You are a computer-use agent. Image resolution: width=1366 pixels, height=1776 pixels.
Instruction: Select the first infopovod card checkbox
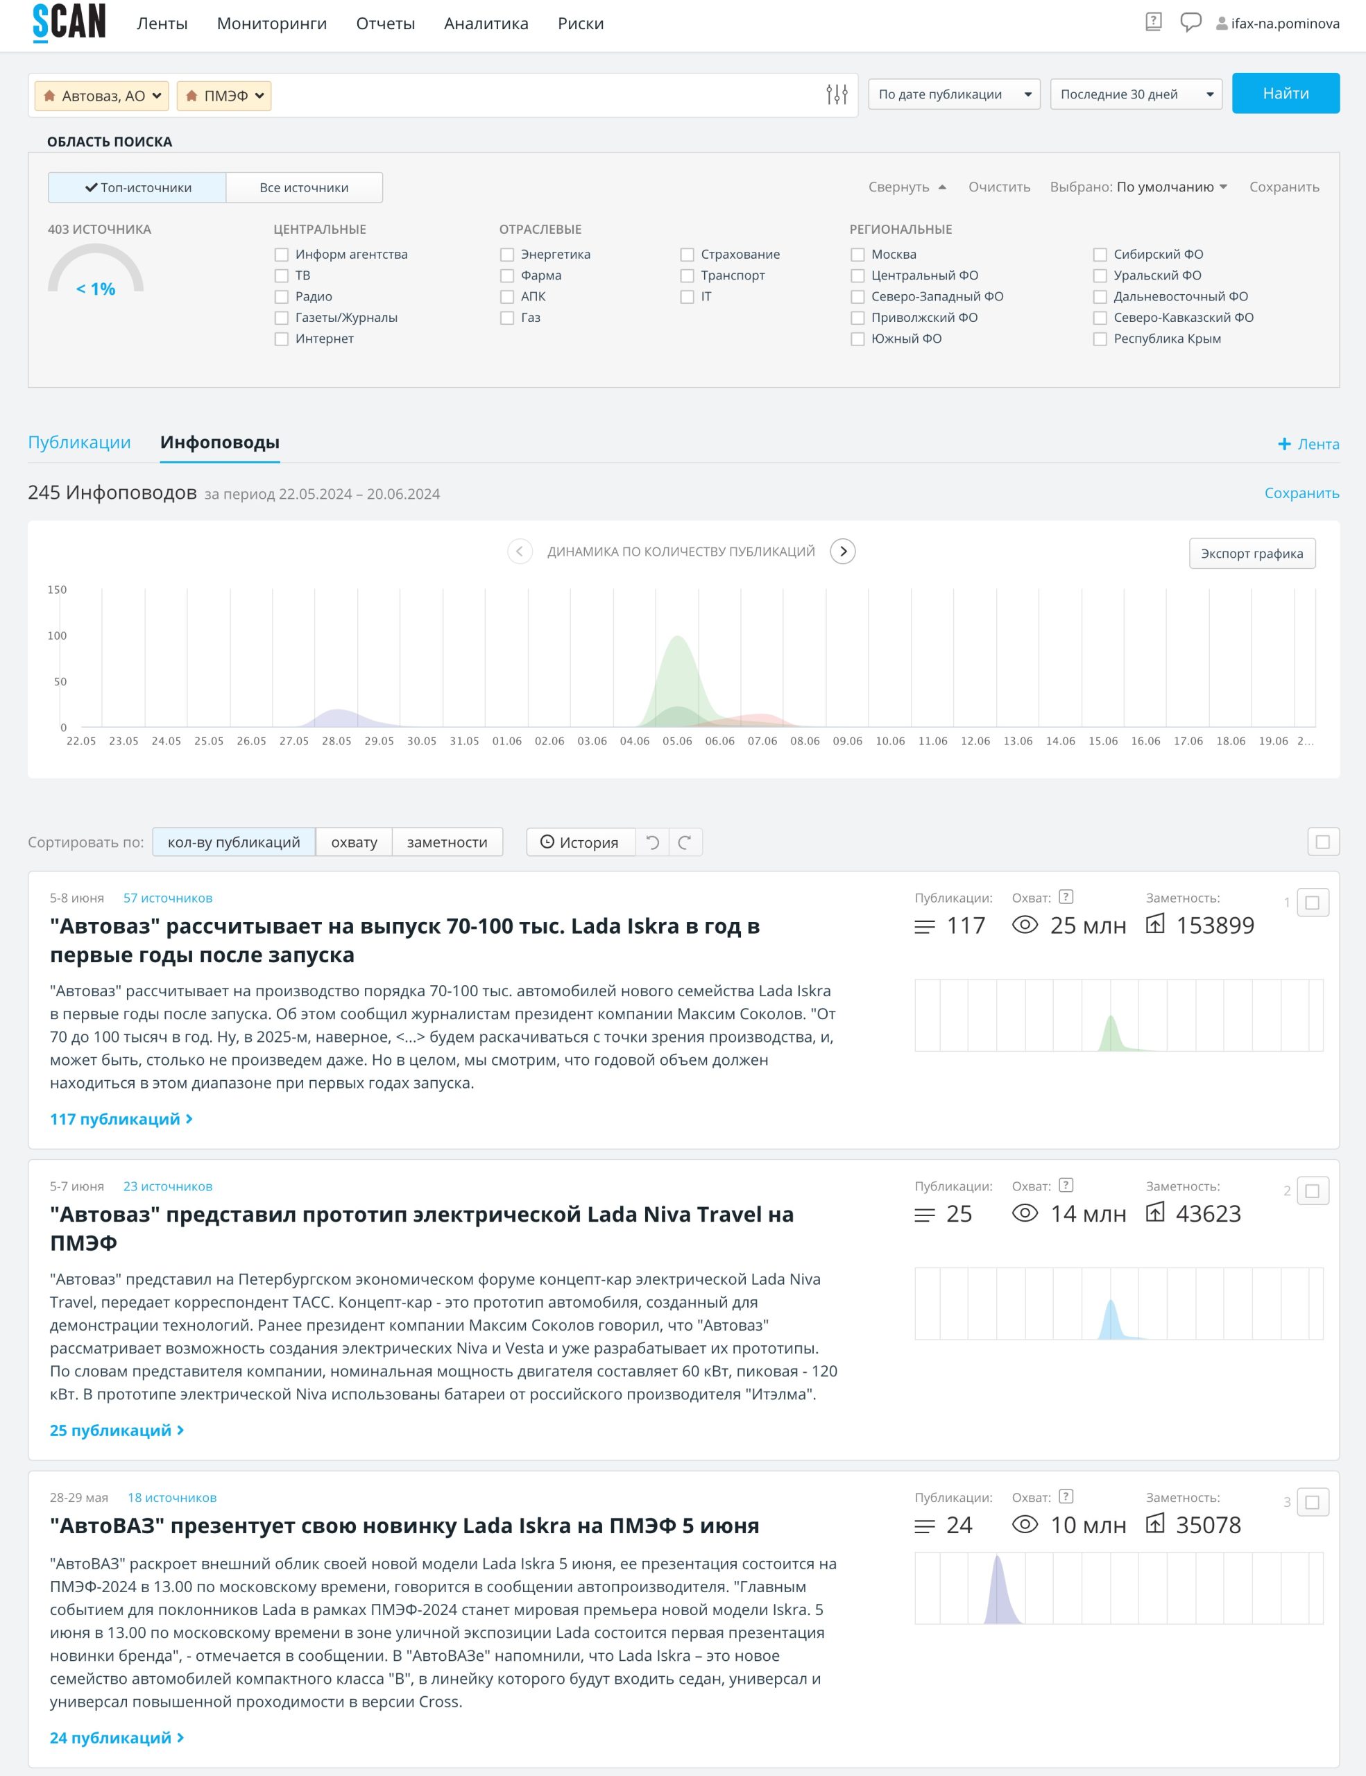pos(1313,903)
